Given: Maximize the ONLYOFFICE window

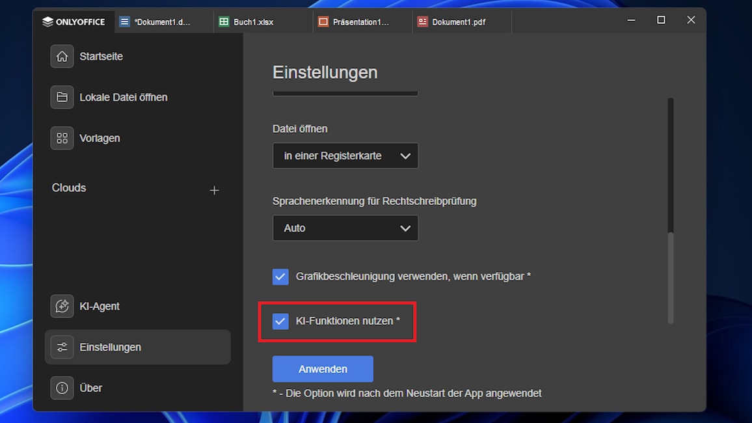Looking at the screenshot, I should (661, 20).
